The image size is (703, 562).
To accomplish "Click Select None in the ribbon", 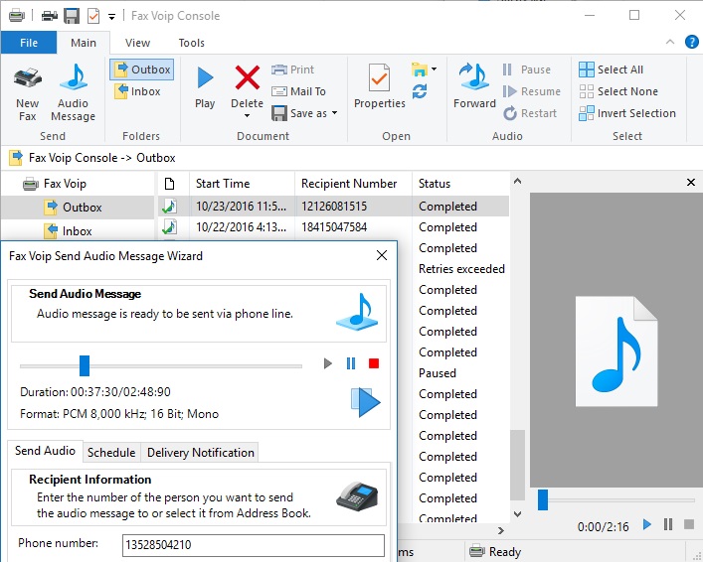I will (618, 91).
